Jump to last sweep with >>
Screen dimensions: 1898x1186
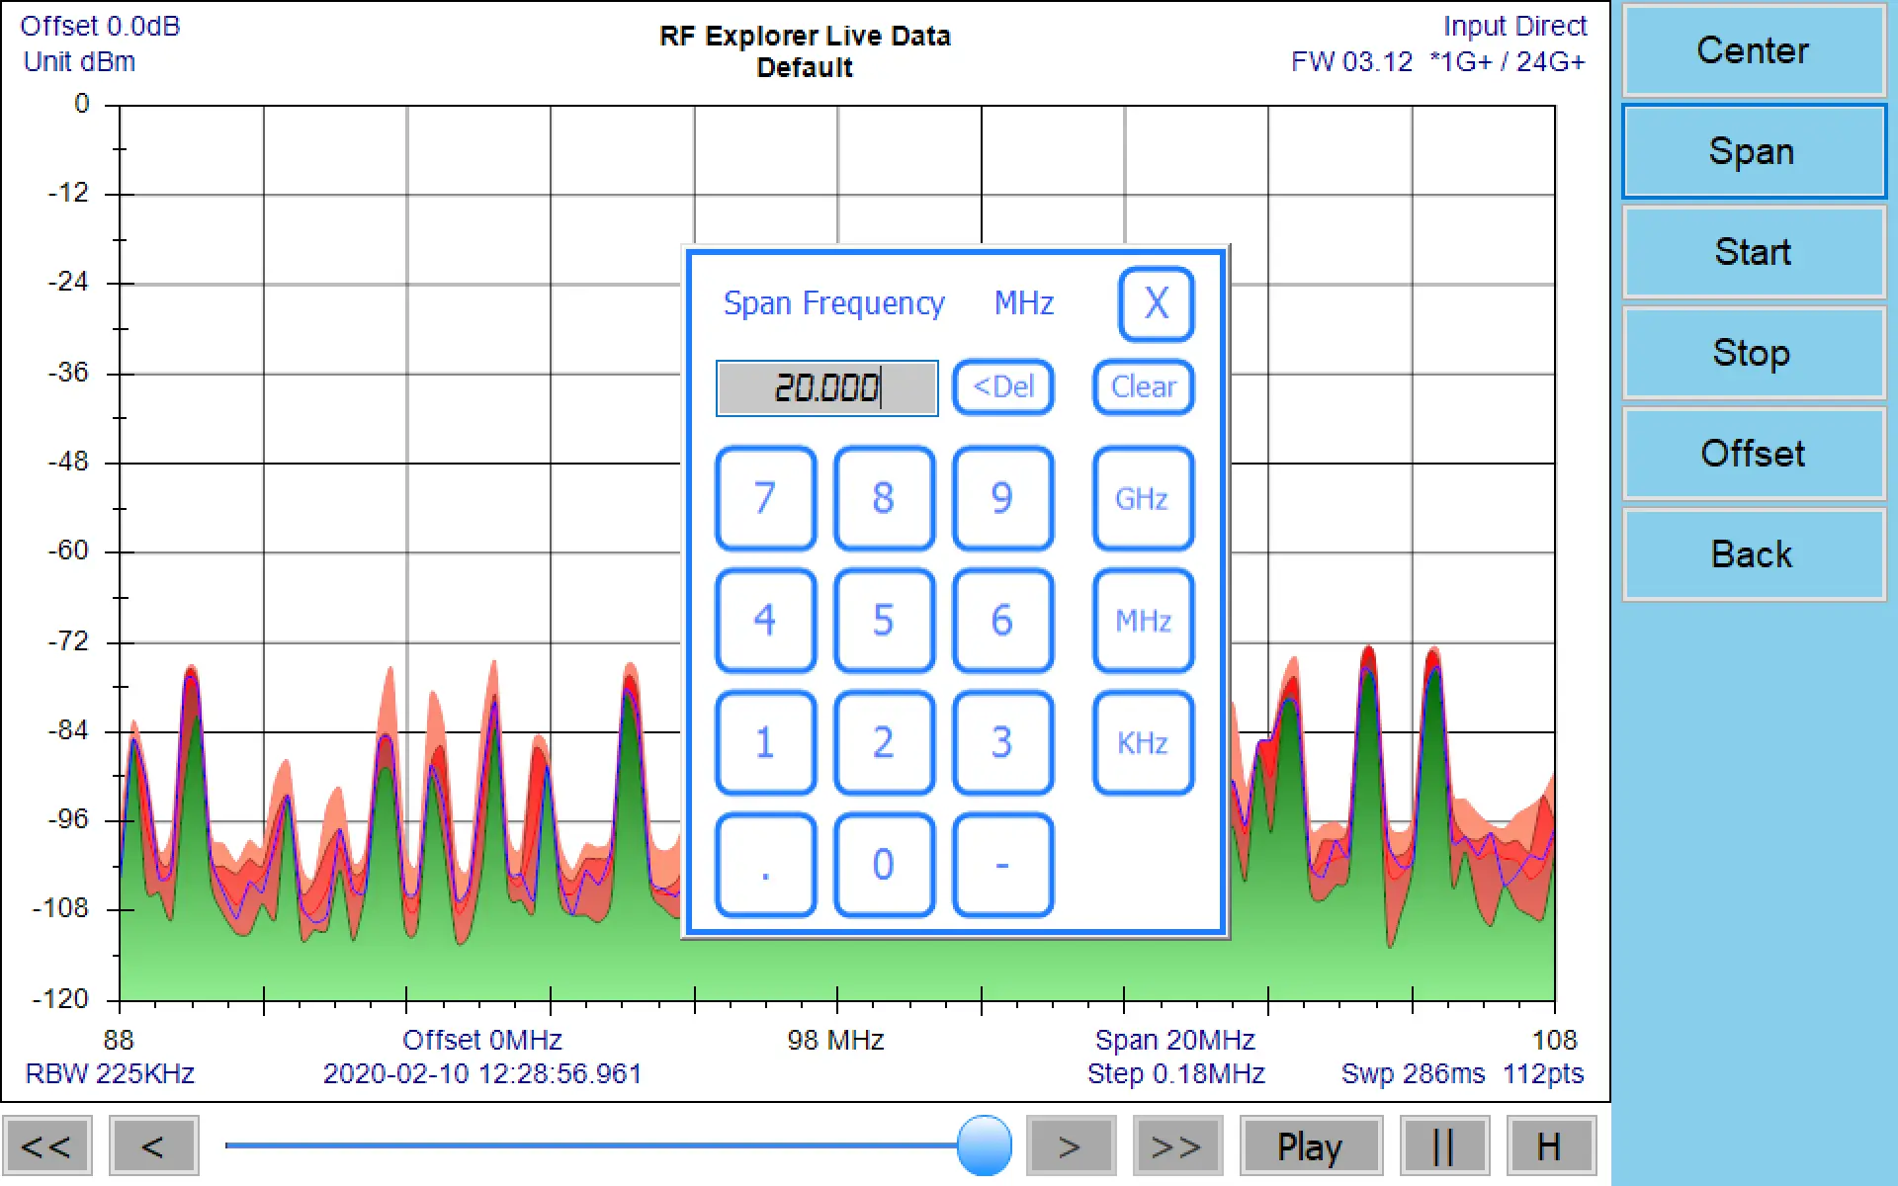pos(1177,1146)
